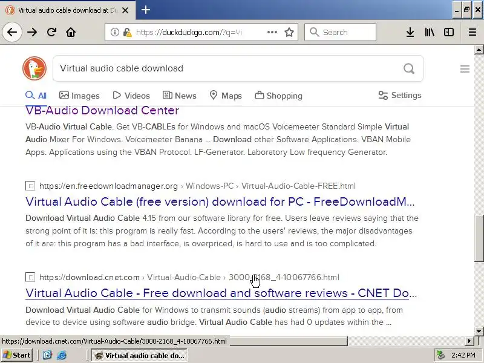Open the Firefox hamburger menu
The image size is (484, 363).
click(x=473, y=32)
